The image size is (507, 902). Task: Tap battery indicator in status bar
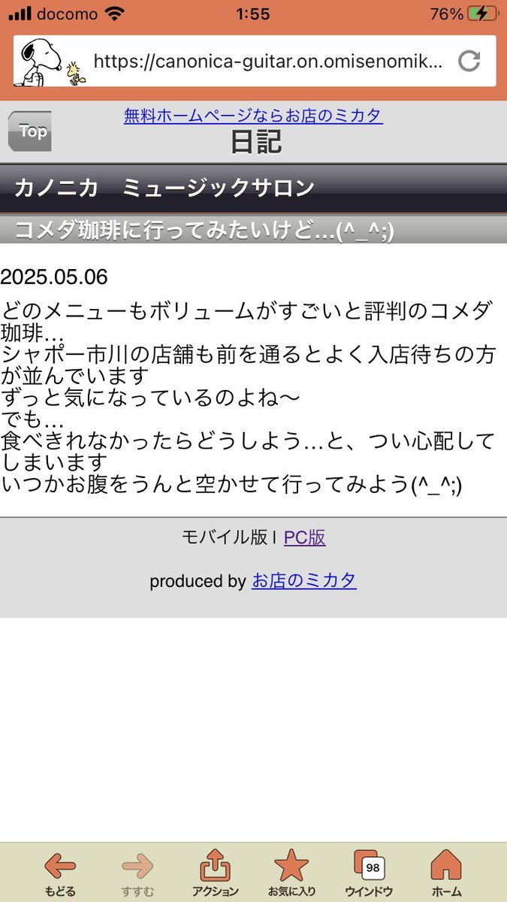(x=481, y=14)
